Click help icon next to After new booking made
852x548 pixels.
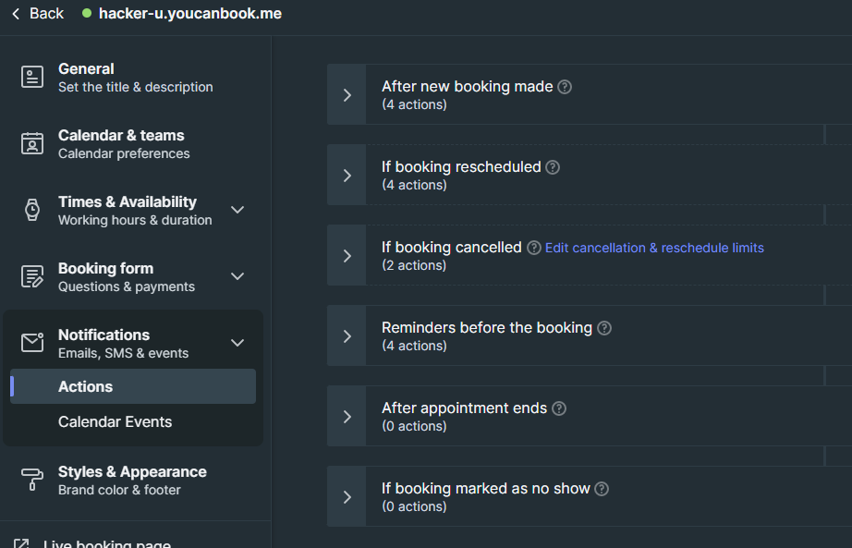[x=565, y=87]
